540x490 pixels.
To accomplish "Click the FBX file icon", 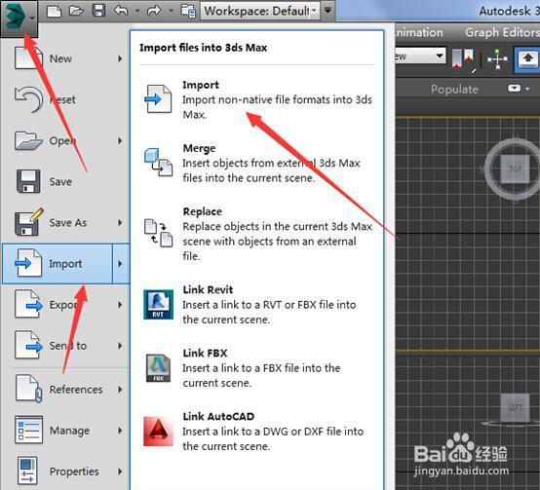I will [159, 368].
